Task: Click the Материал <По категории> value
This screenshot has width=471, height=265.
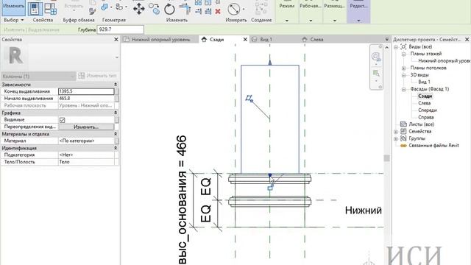Action: click(x=86, y=141)
